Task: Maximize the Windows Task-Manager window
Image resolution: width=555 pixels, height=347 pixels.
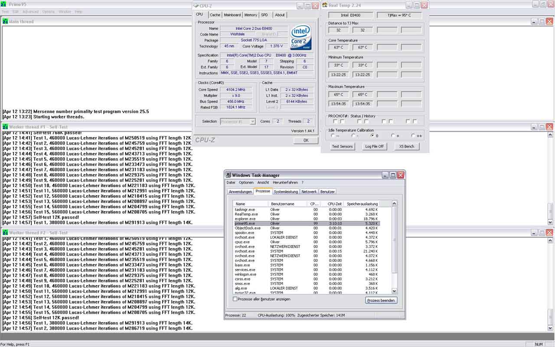Action: point(393,175)
